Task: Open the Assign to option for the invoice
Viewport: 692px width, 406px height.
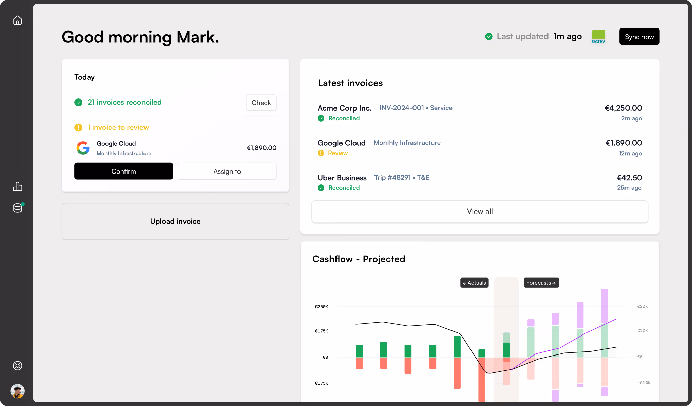Action: point(227,171)
